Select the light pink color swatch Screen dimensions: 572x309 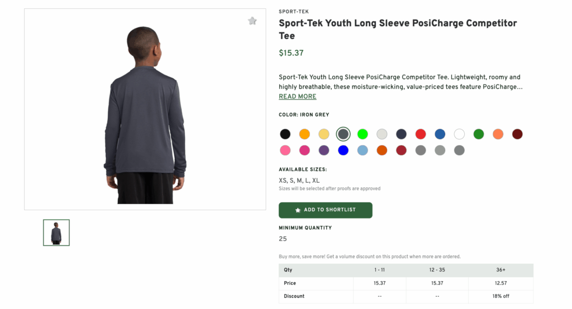coord(285,150)
